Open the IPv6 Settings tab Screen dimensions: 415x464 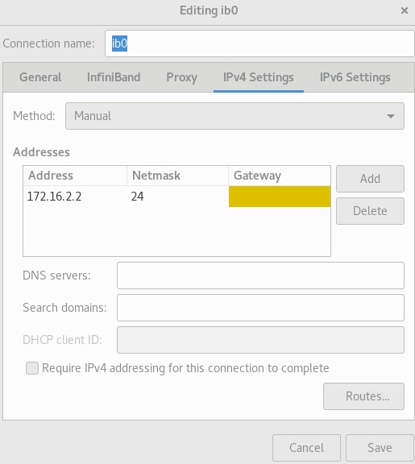pos(355,77)
